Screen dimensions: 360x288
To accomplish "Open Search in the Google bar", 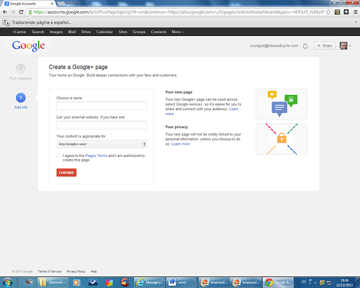I will tap(37, 32).
